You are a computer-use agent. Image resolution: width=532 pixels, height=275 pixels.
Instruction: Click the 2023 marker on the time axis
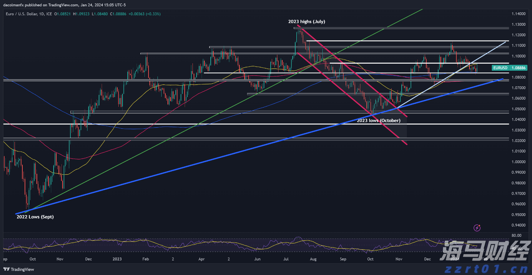[x=117, y=259]
